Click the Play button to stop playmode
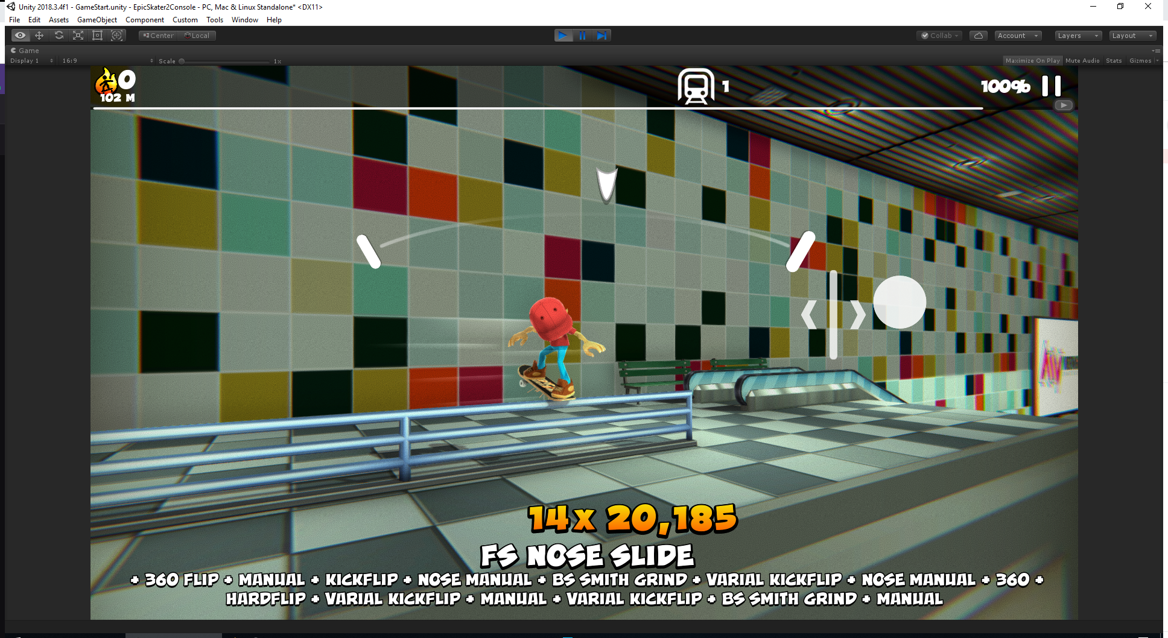Screen dimensions: 1168x638 pyautogui.click(x=563, y=36)
